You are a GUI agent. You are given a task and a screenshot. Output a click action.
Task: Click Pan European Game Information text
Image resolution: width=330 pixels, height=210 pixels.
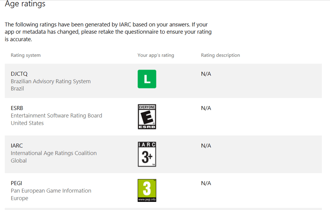[x=51, y=191]
